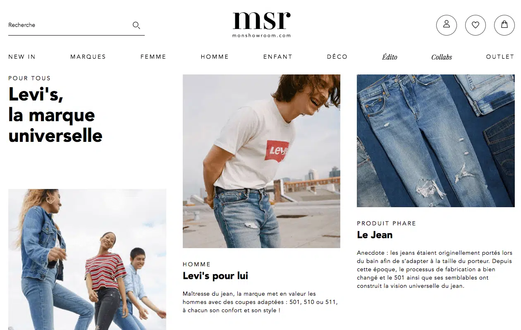Select FEMME in the navigation bar
The image size is (521, 330).
(x=153, y=57)
